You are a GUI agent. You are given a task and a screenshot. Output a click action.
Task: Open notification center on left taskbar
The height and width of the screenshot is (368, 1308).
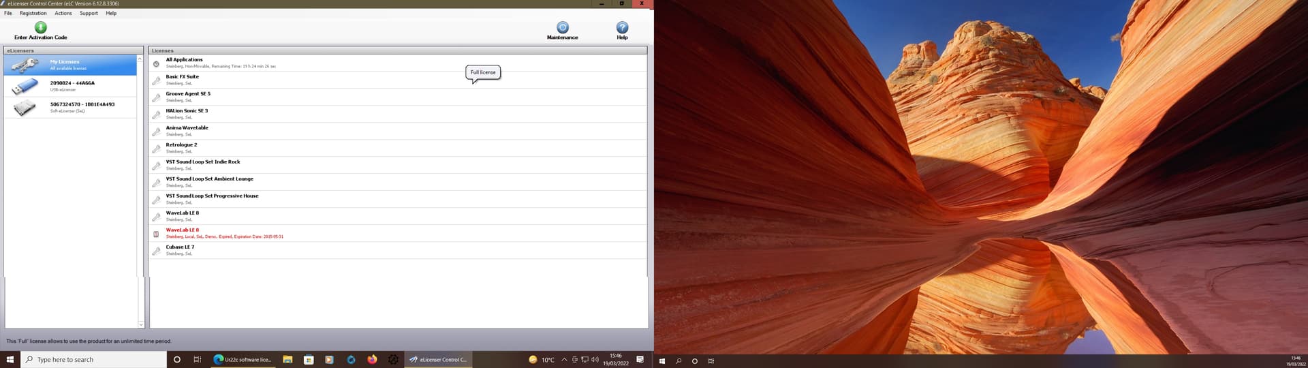pyautogui.click(x=640, y=360)
